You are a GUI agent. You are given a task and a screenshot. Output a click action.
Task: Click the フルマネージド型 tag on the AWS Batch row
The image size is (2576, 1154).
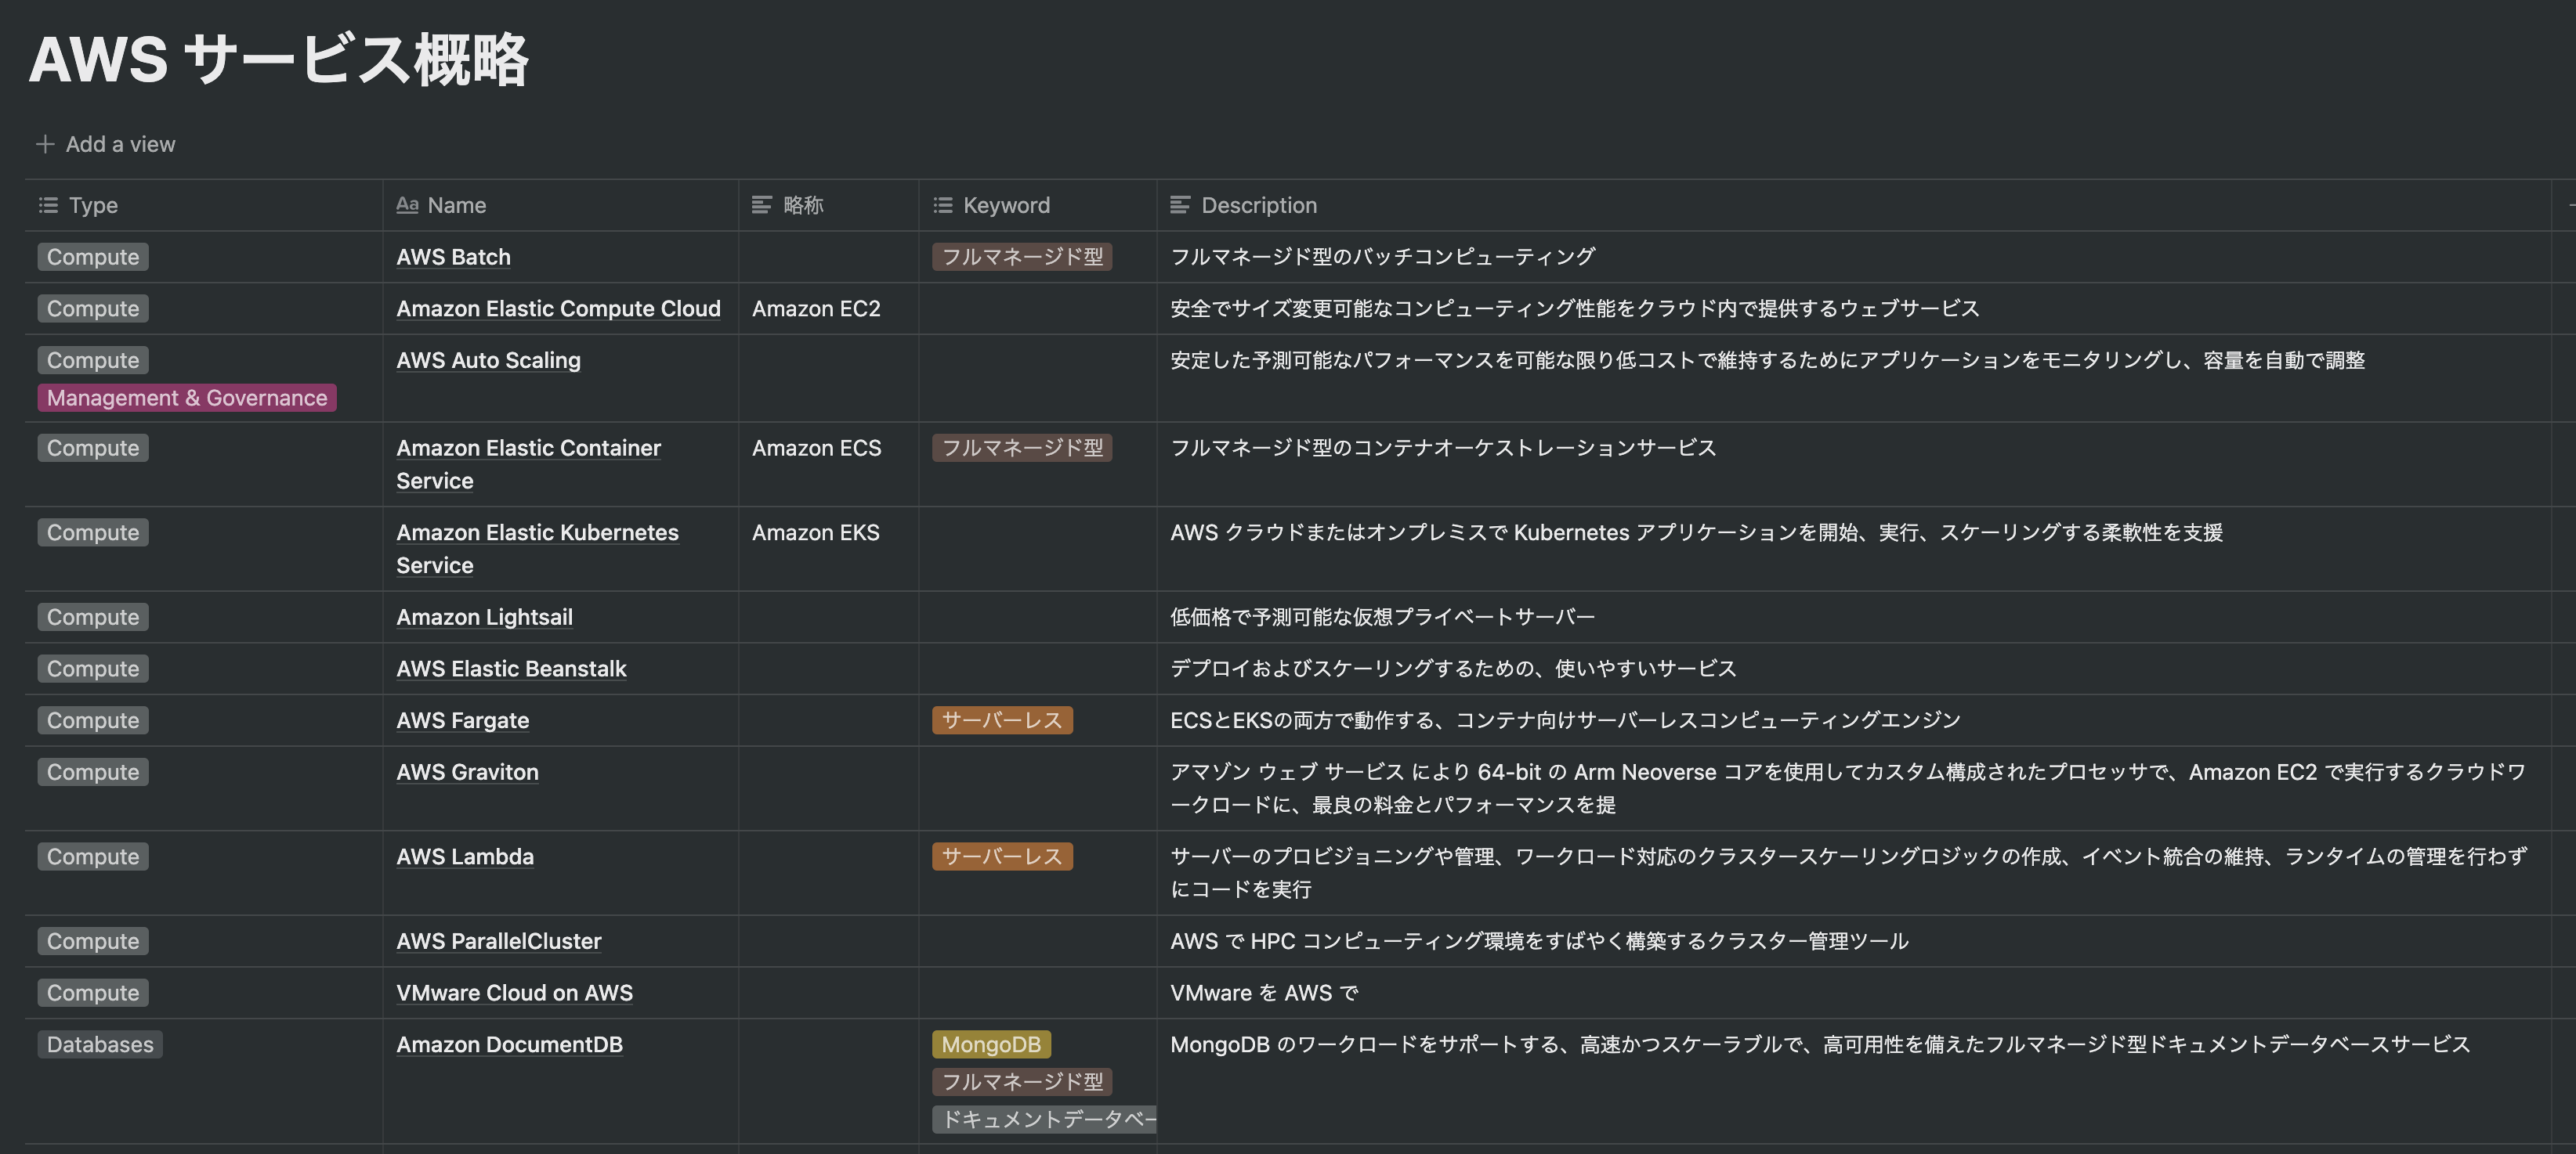click(x=1022, y=257)
